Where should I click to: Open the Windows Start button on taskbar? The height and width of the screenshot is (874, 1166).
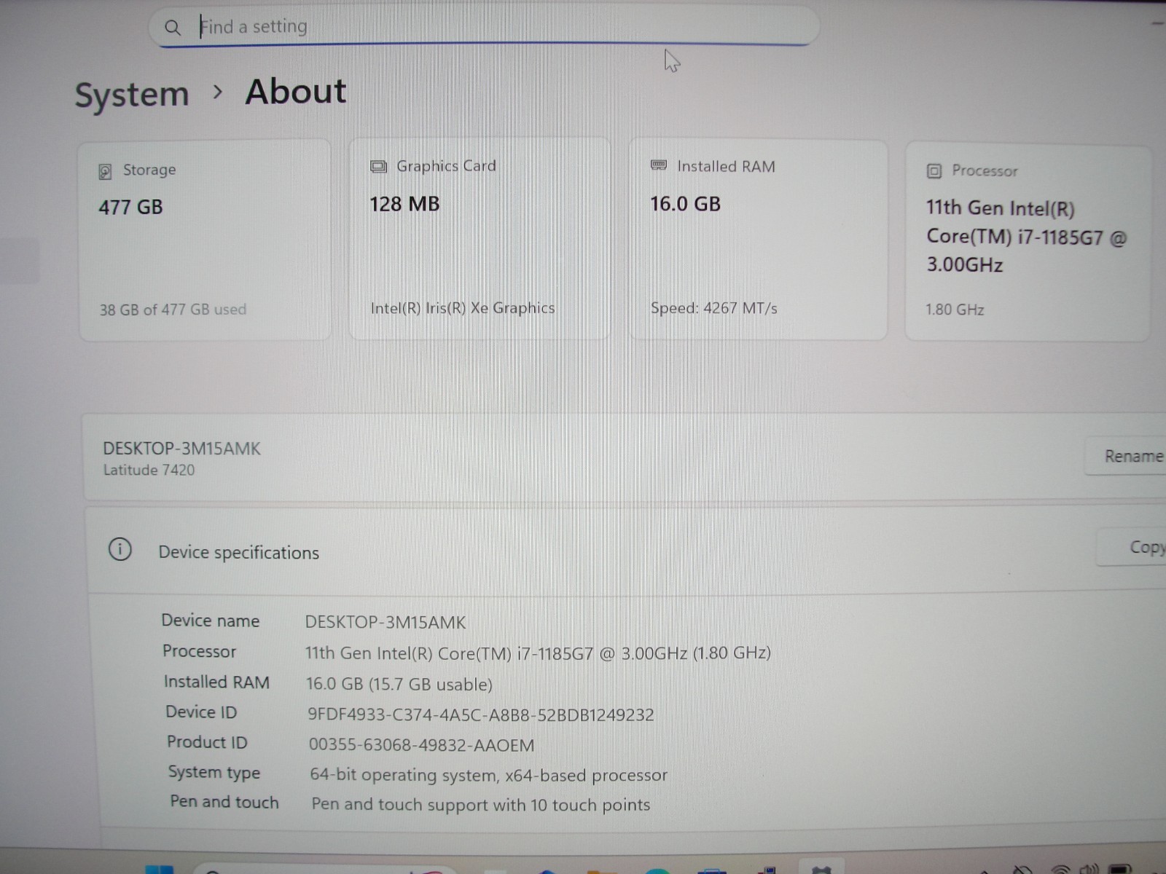coord(160,869)
